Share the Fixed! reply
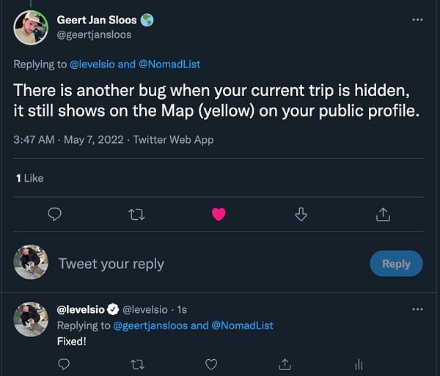 285,364
